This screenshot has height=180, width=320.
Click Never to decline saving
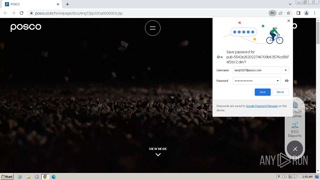click(x=280, y=92)
